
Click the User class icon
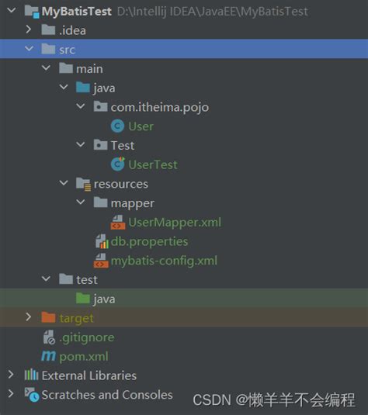[x=117, y=126]
